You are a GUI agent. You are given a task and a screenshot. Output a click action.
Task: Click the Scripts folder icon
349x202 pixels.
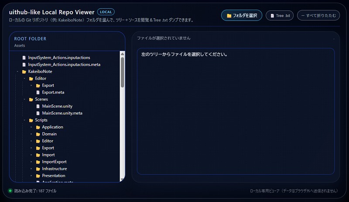click(x=31, y=120)
